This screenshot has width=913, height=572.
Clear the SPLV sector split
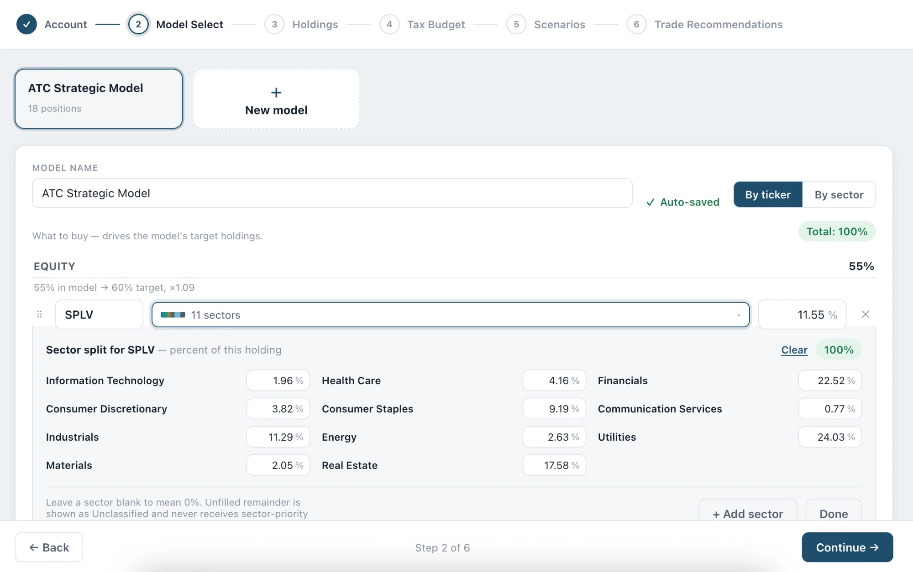[794, 350]
